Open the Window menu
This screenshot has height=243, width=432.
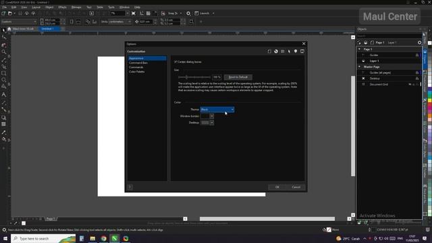(x=124, y=7)
